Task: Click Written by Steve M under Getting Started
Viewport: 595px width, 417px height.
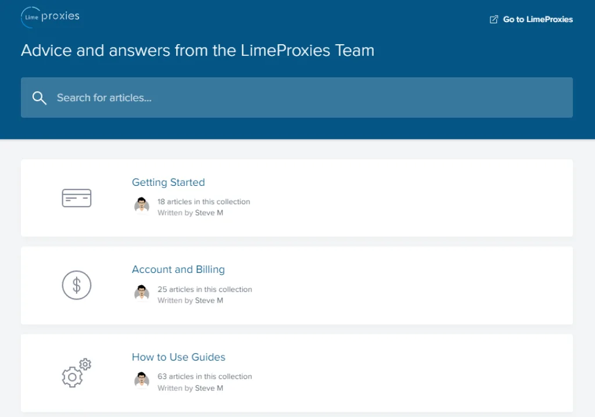Action: pyautogui.click(x=190, y=213)
